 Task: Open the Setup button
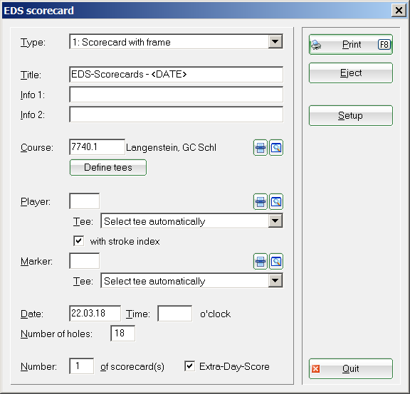351,115
